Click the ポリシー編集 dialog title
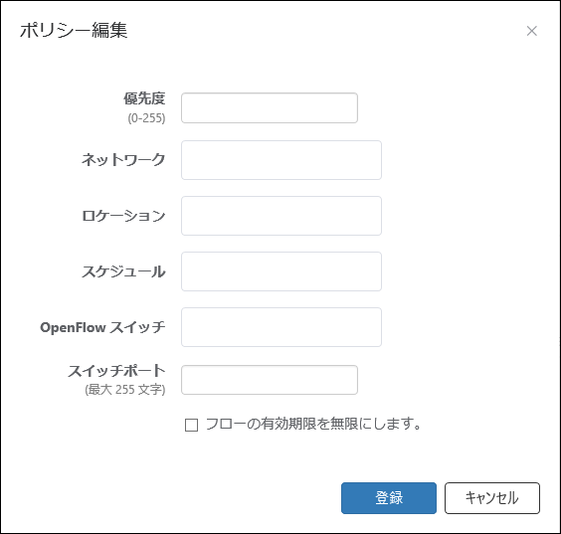Screen dimensions: 561x534 click(74, 30)
